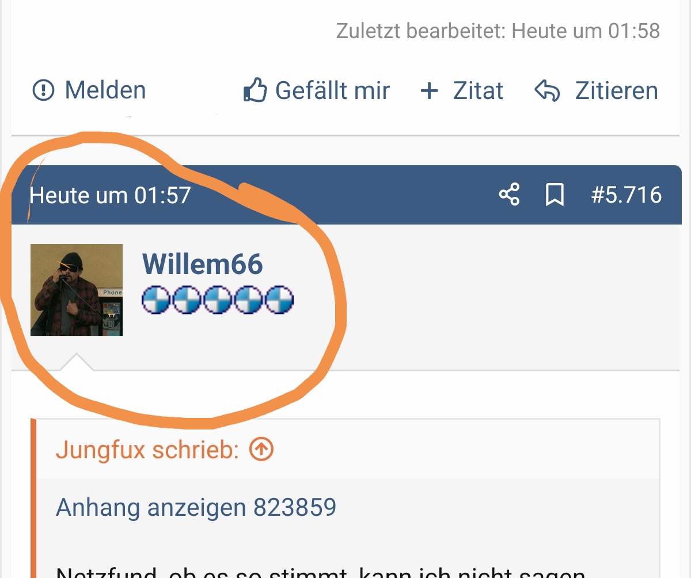The width and height of the screenshot is (691, 578).
Task: Click the thumbs-up icon for Gefällt mir
Action: [255, 90]
